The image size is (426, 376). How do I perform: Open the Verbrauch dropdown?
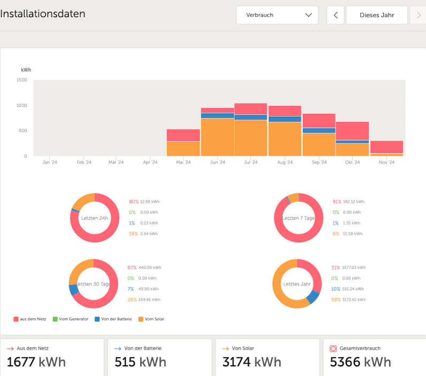click(277, 15)
